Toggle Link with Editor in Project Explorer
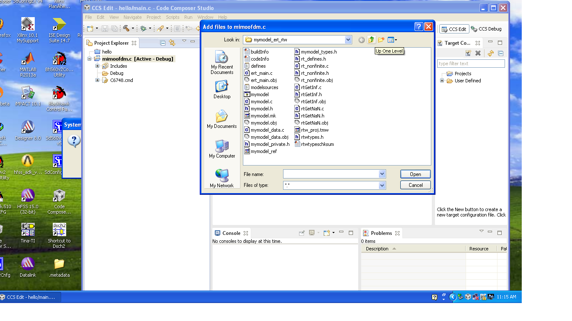This screenshot has width=572, height=321. point(172,43)
